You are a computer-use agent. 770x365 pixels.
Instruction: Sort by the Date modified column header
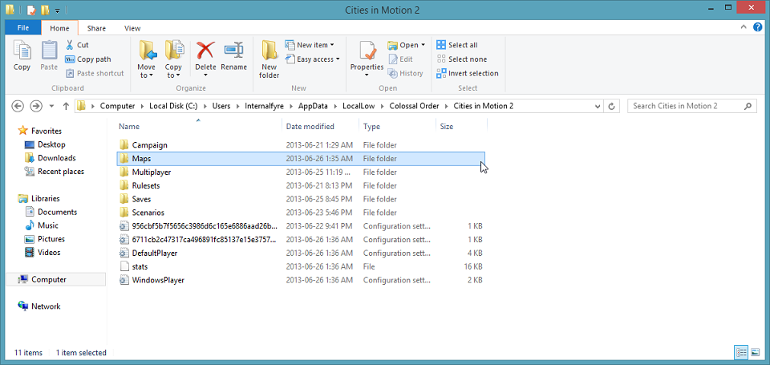(x=320, y=126)
